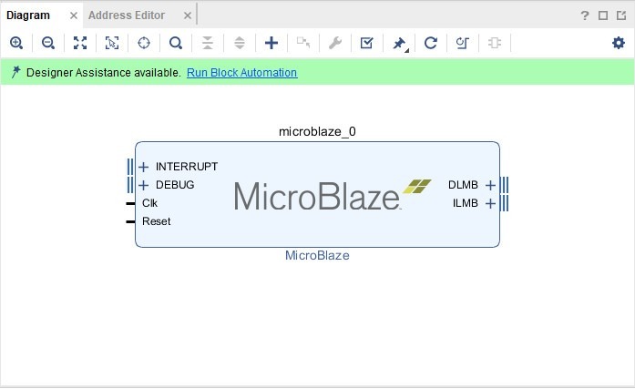Select the Diagram tab
635x389 pixels.
coord(28,15)
